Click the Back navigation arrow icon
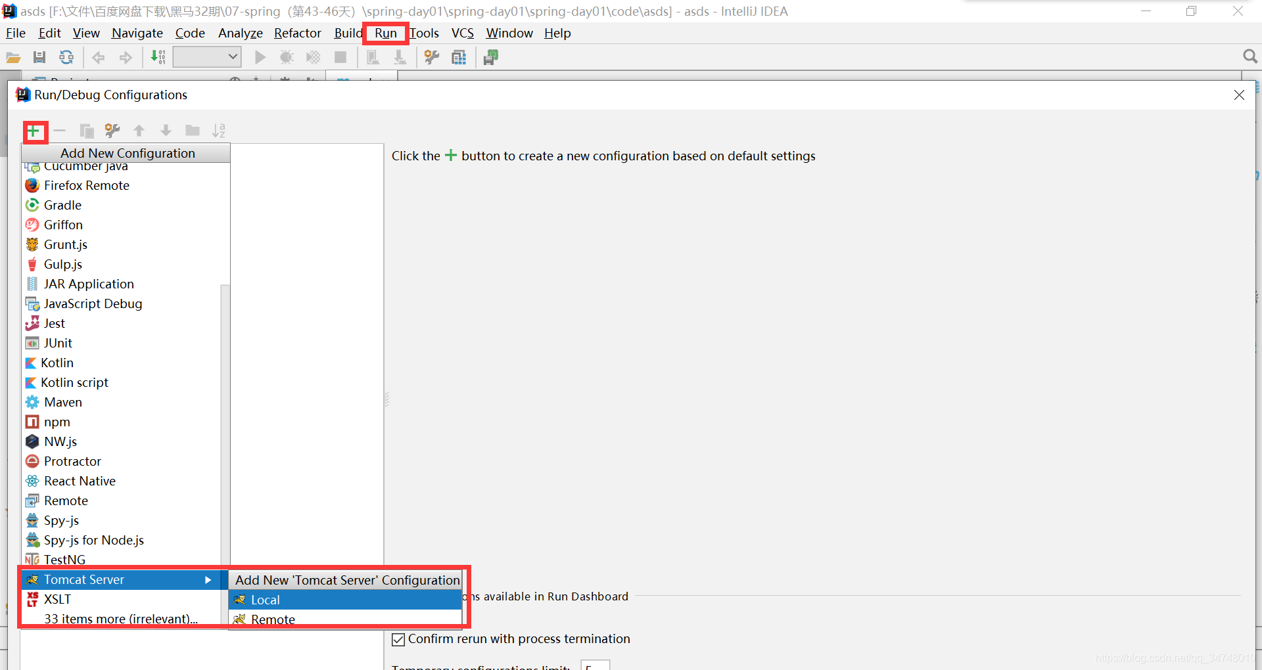This screenshot has height=670, width=1262. pos(99,58)
